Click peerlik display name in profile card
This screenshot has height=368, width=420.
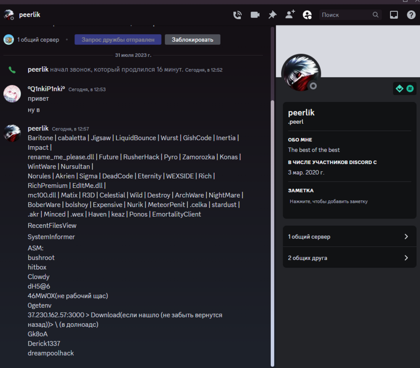(301, 113)
